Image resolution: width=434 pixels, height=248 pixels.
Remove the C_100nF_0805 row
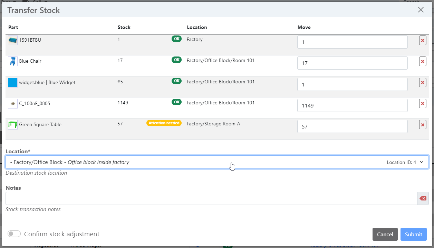[x=422, y=104]
